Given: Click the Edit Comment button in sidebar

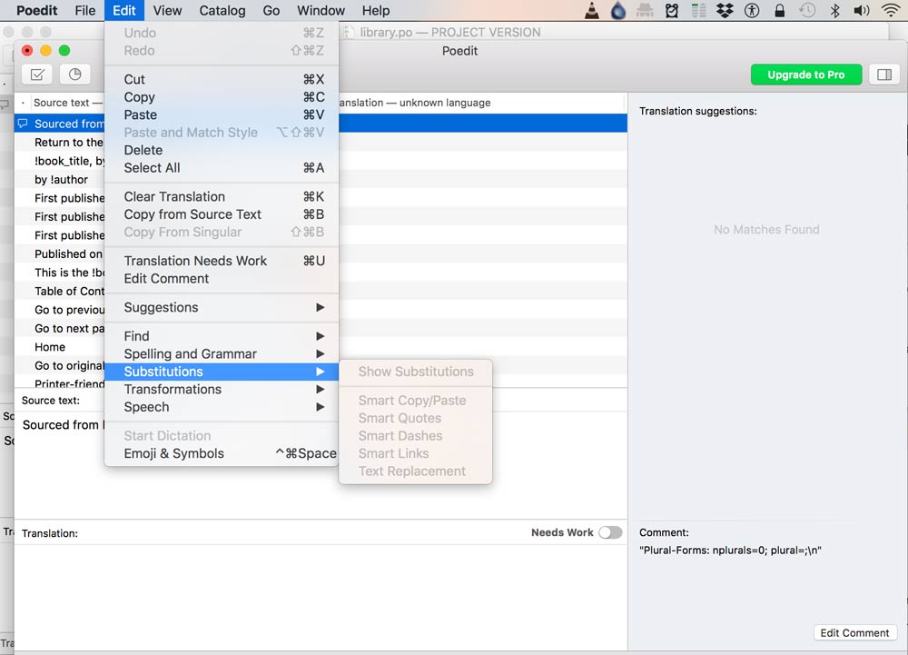Looking at the screenshot, I should click(x=854, y=633).
